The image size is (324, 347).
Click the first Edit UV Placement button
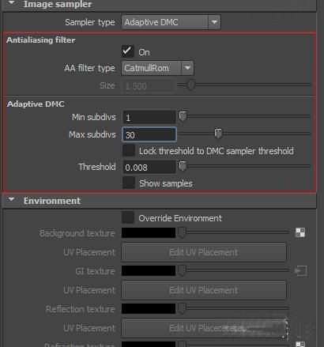[204, 252]
